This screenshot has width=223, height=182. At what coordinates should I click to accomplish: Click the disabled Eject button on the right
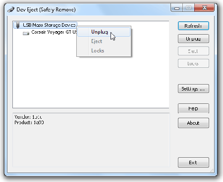(x=193, y=51)
